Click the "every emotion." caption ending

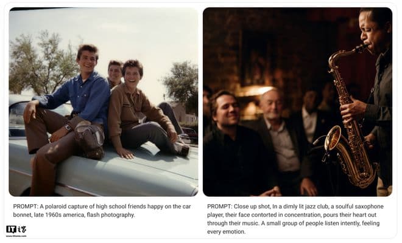pyautogui.click(x=226, y=231)
